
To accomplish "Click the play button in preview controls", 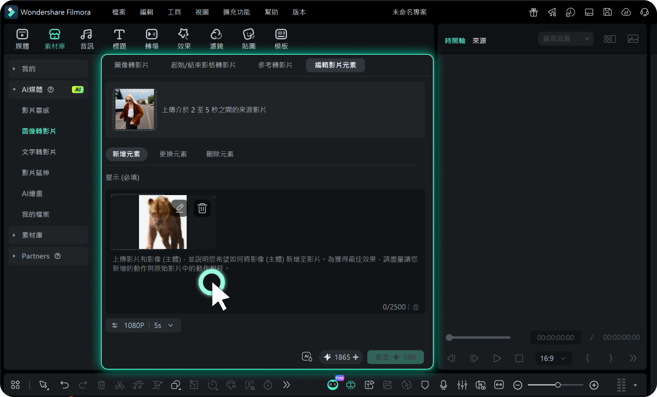I will click(x=497, y=358).
